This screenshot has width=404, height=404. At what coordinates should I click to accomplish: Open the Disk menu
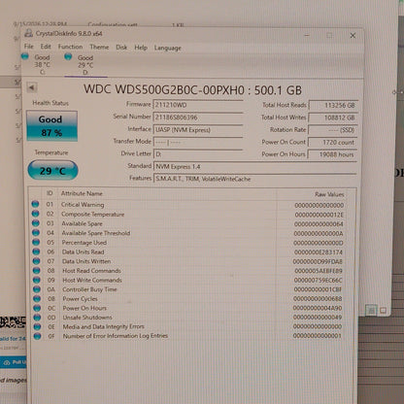point(121,48)
